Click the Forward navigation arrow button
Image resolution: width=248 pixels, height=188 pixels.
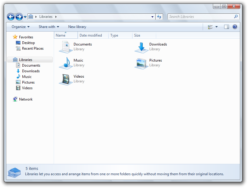pos(19,17)
